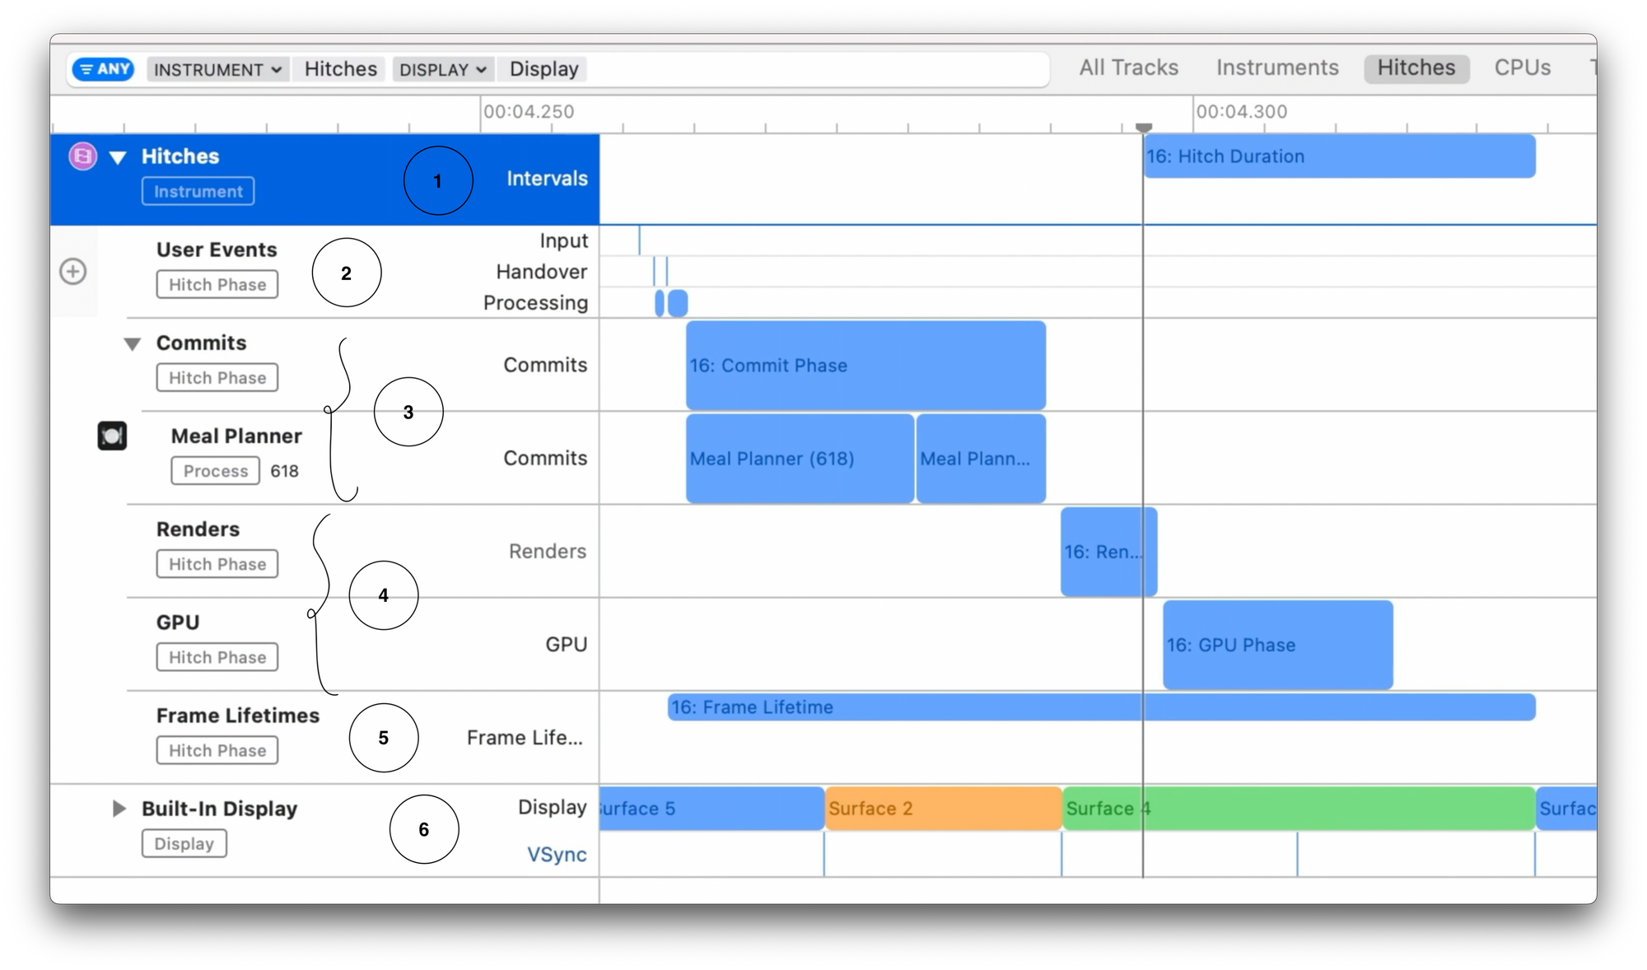This screenshot has height=970, width=1647.
Task: Select the CPUs tab
Action: tap(1522, 68)
